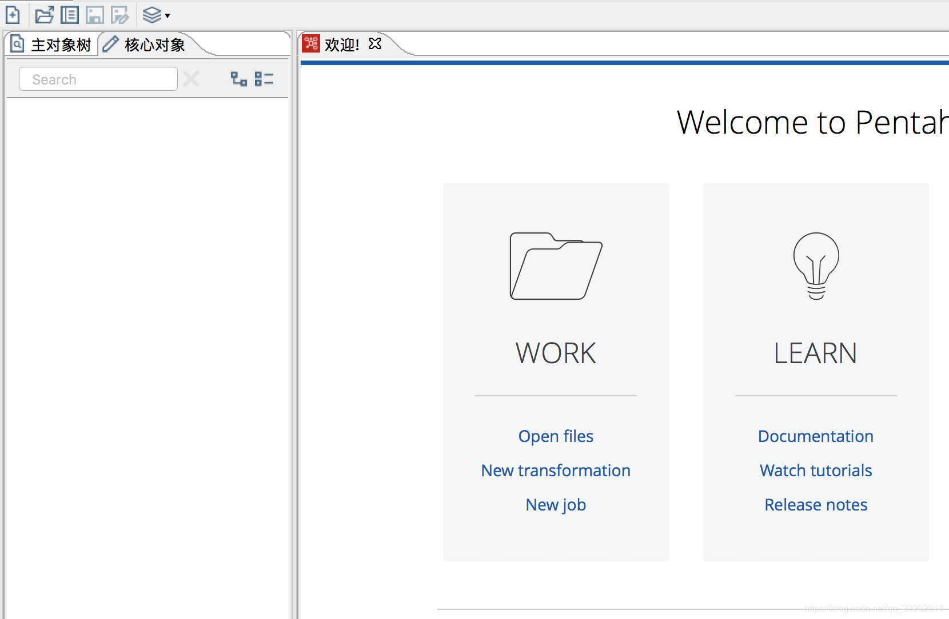Click the expand all tree icon
The image size is (949, 619).
tap(239, 79)
